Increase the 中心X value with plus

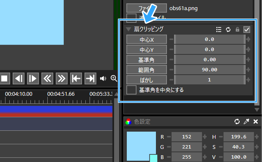point(248,39)
